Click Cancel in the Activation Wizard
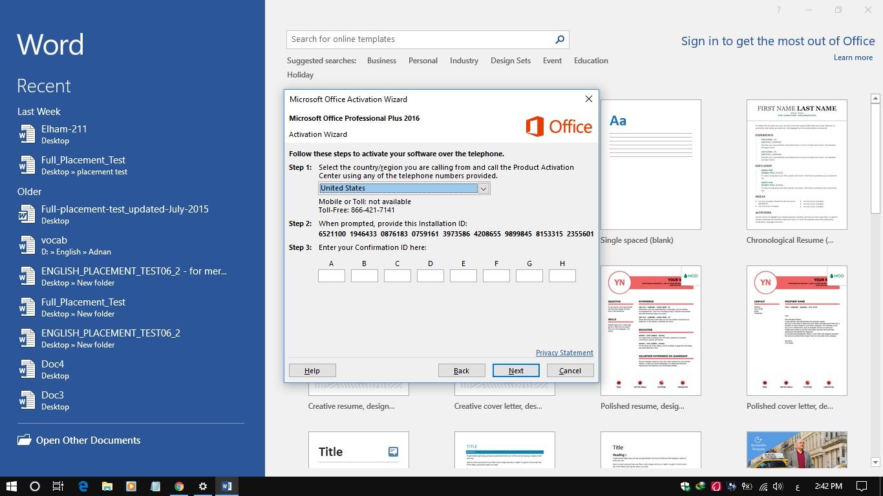This screenshot has width=883, height=496. (570, 371)
